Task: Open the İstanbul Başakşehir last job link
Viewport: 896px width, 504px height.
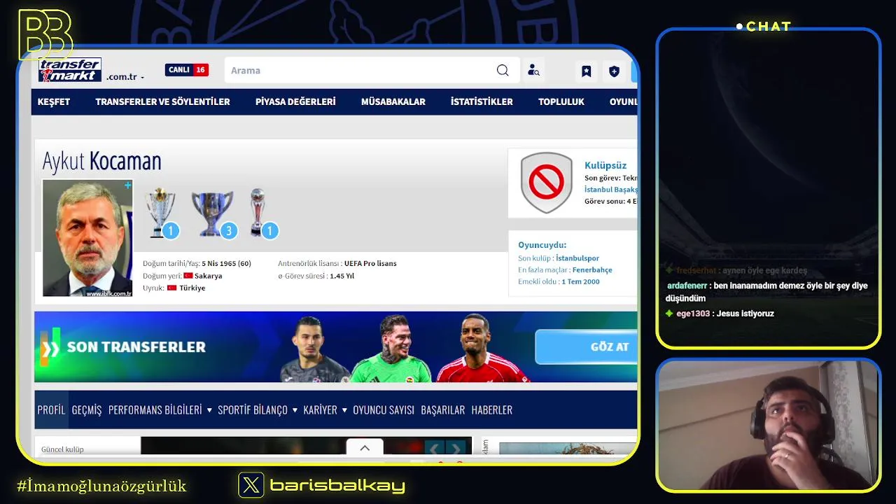Action: pos(610,190)
